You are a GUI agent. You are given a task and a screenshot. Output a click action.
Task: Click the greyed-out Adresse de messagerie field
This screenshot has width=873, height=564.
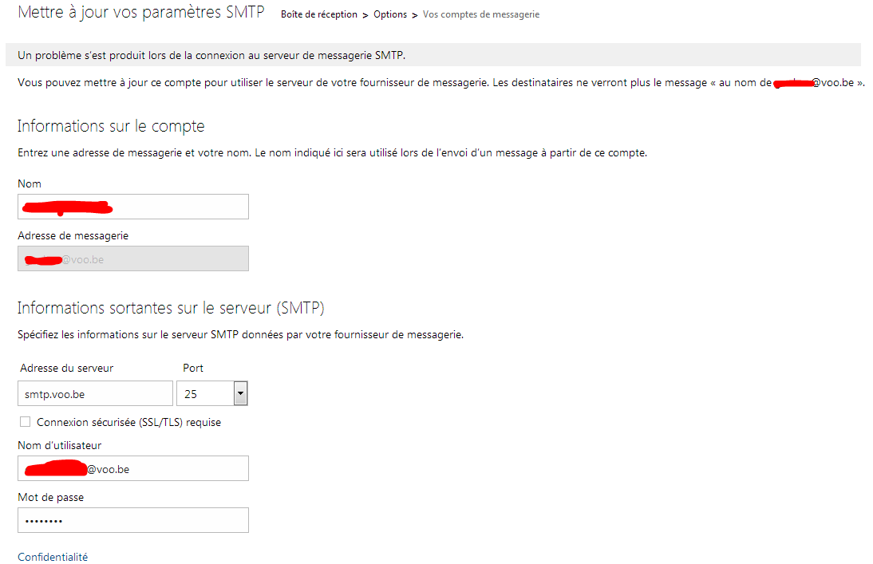[132, 258]
